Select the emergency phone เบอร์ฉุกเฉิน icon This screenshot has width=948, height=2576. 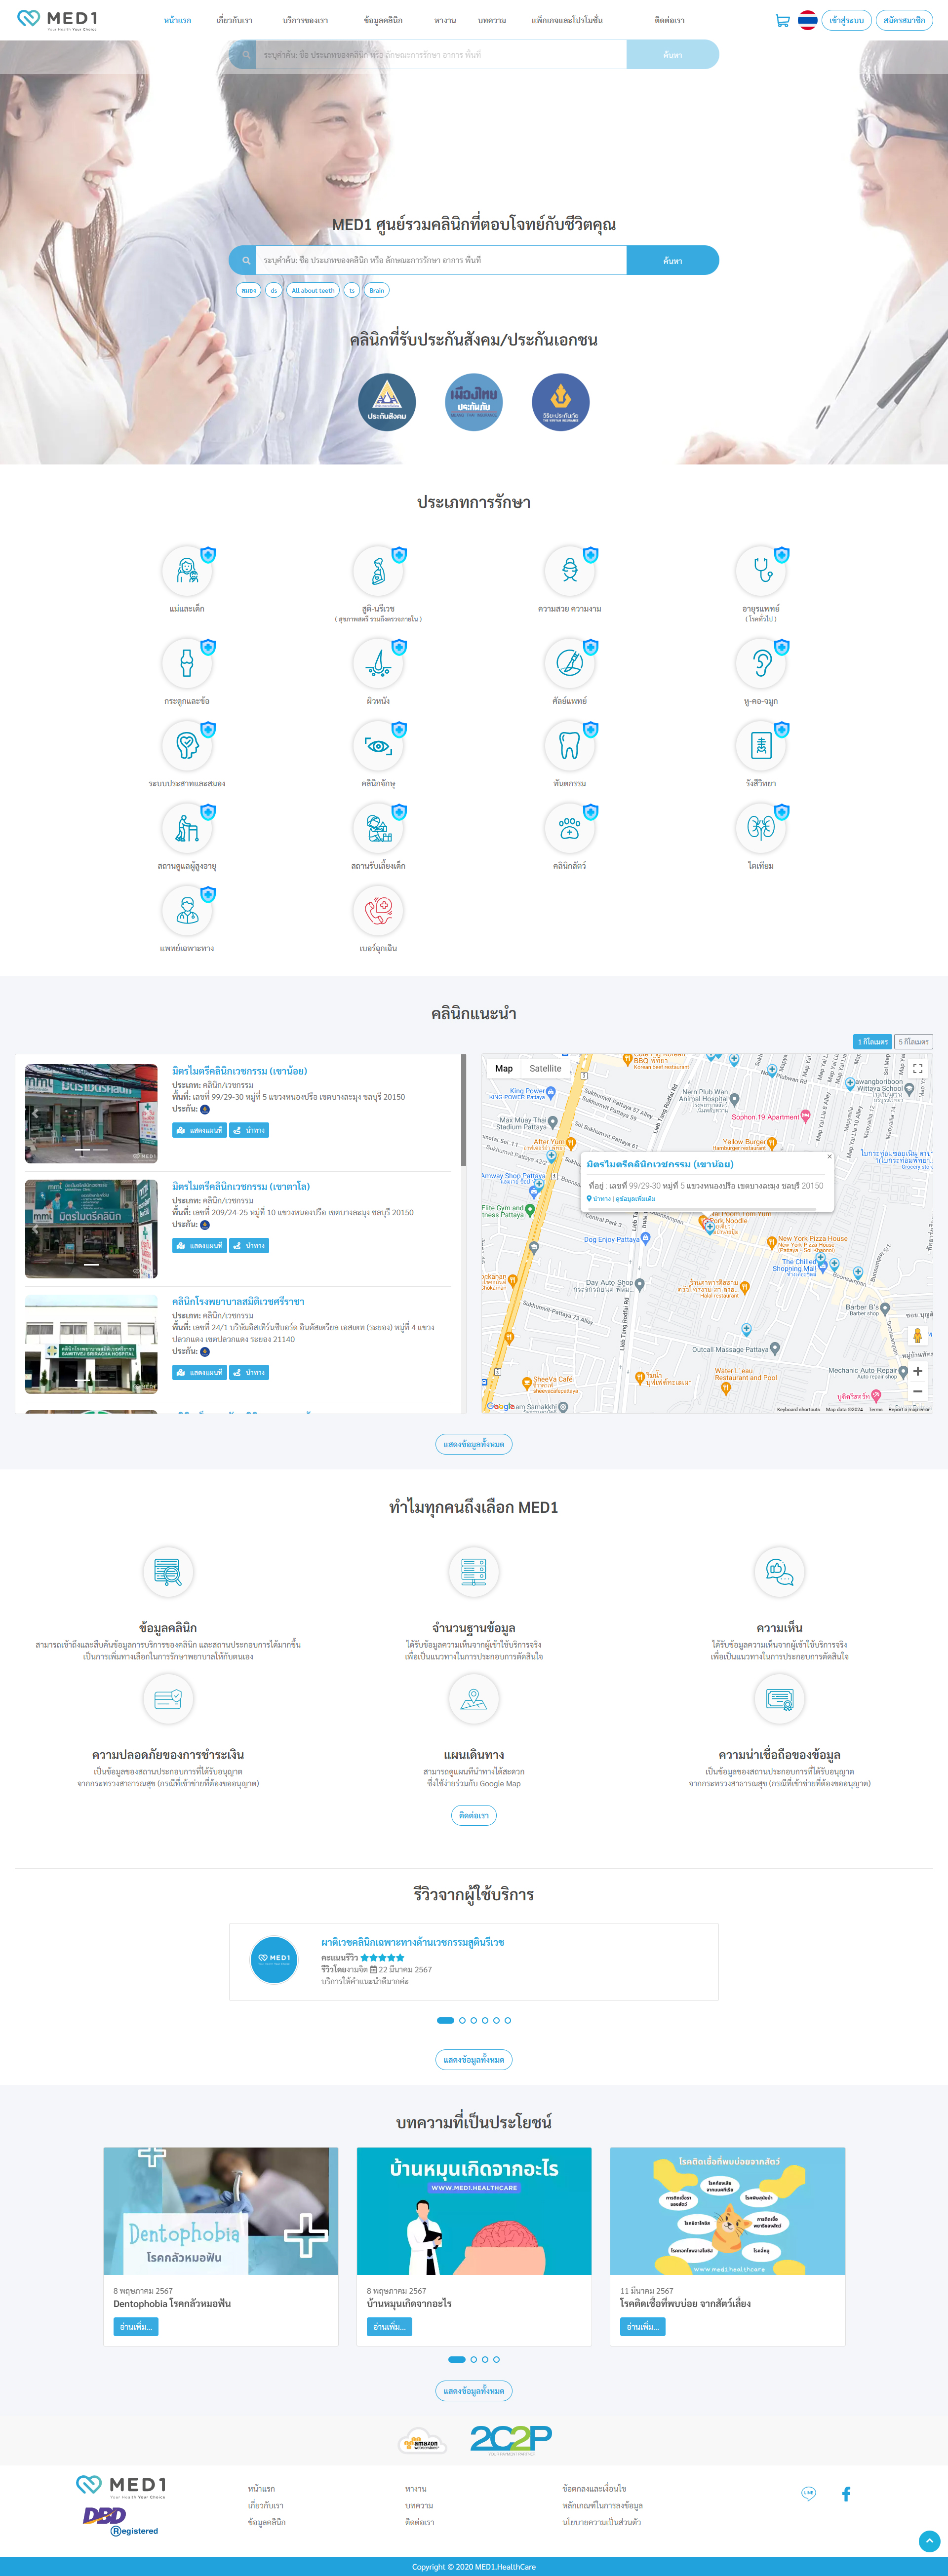[x=378, y=910]
